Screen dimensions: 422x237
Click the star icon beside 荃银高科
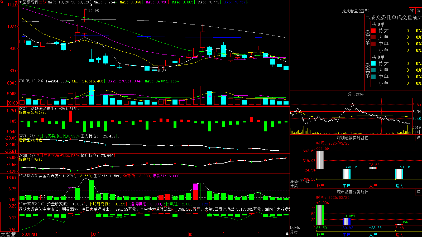coord(20,2)
